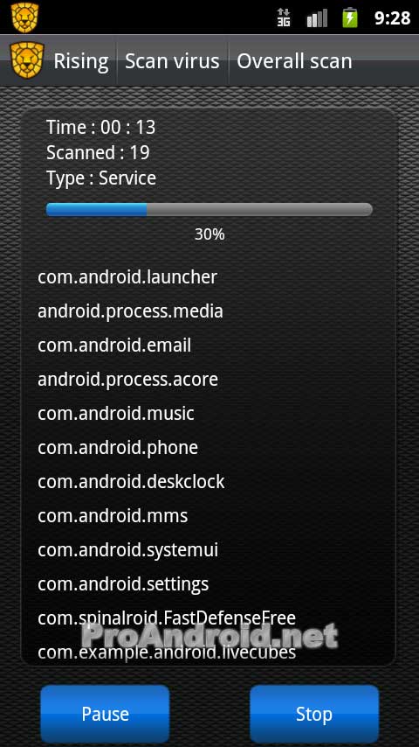This screenshot has height=747, width=419.
Task: Tap the Scanned : 19 counter text
Action: click(98, 153)
